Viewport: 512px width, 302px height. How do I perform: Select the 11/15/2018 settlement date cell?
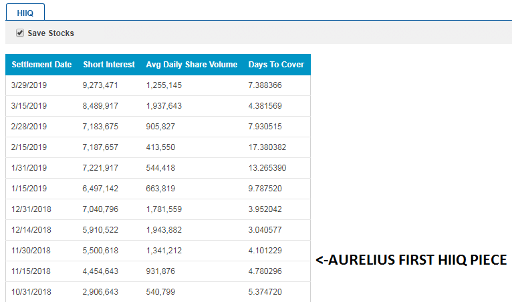tap(31, 271)
